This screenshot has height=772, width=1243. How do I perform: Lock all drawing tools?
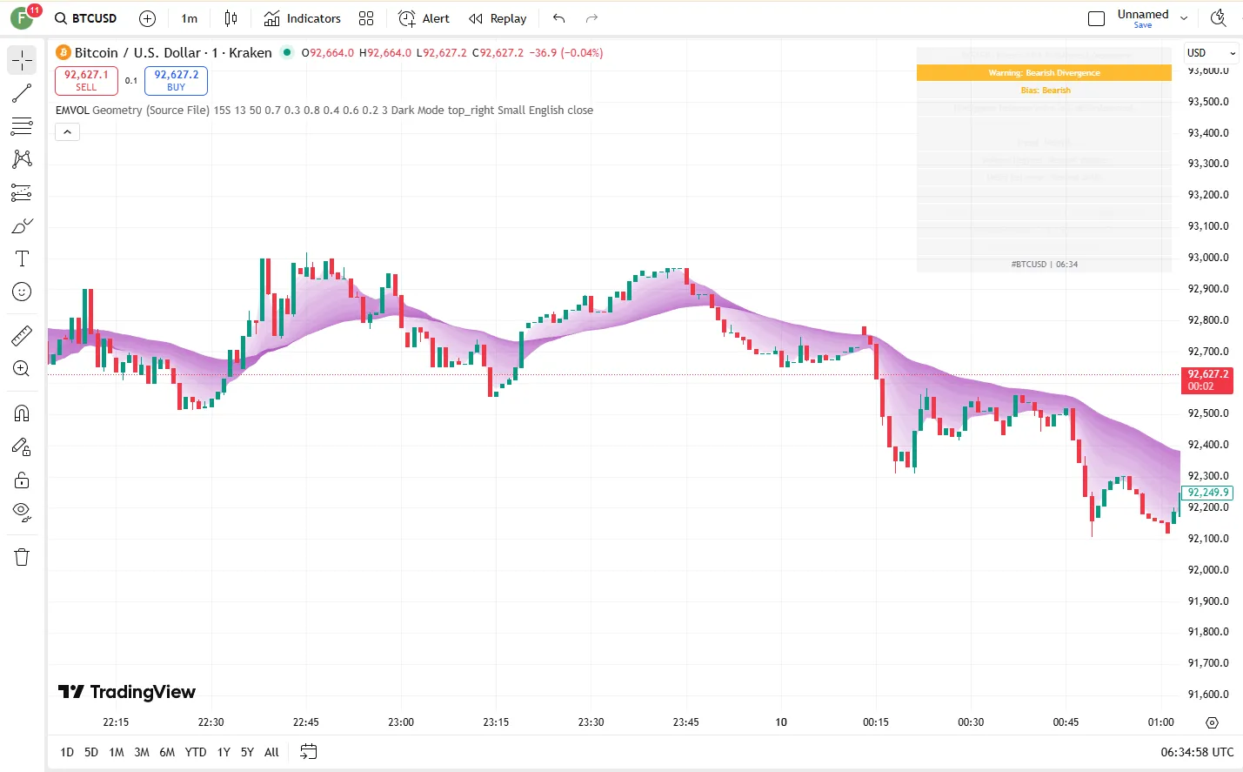(22, 480)
